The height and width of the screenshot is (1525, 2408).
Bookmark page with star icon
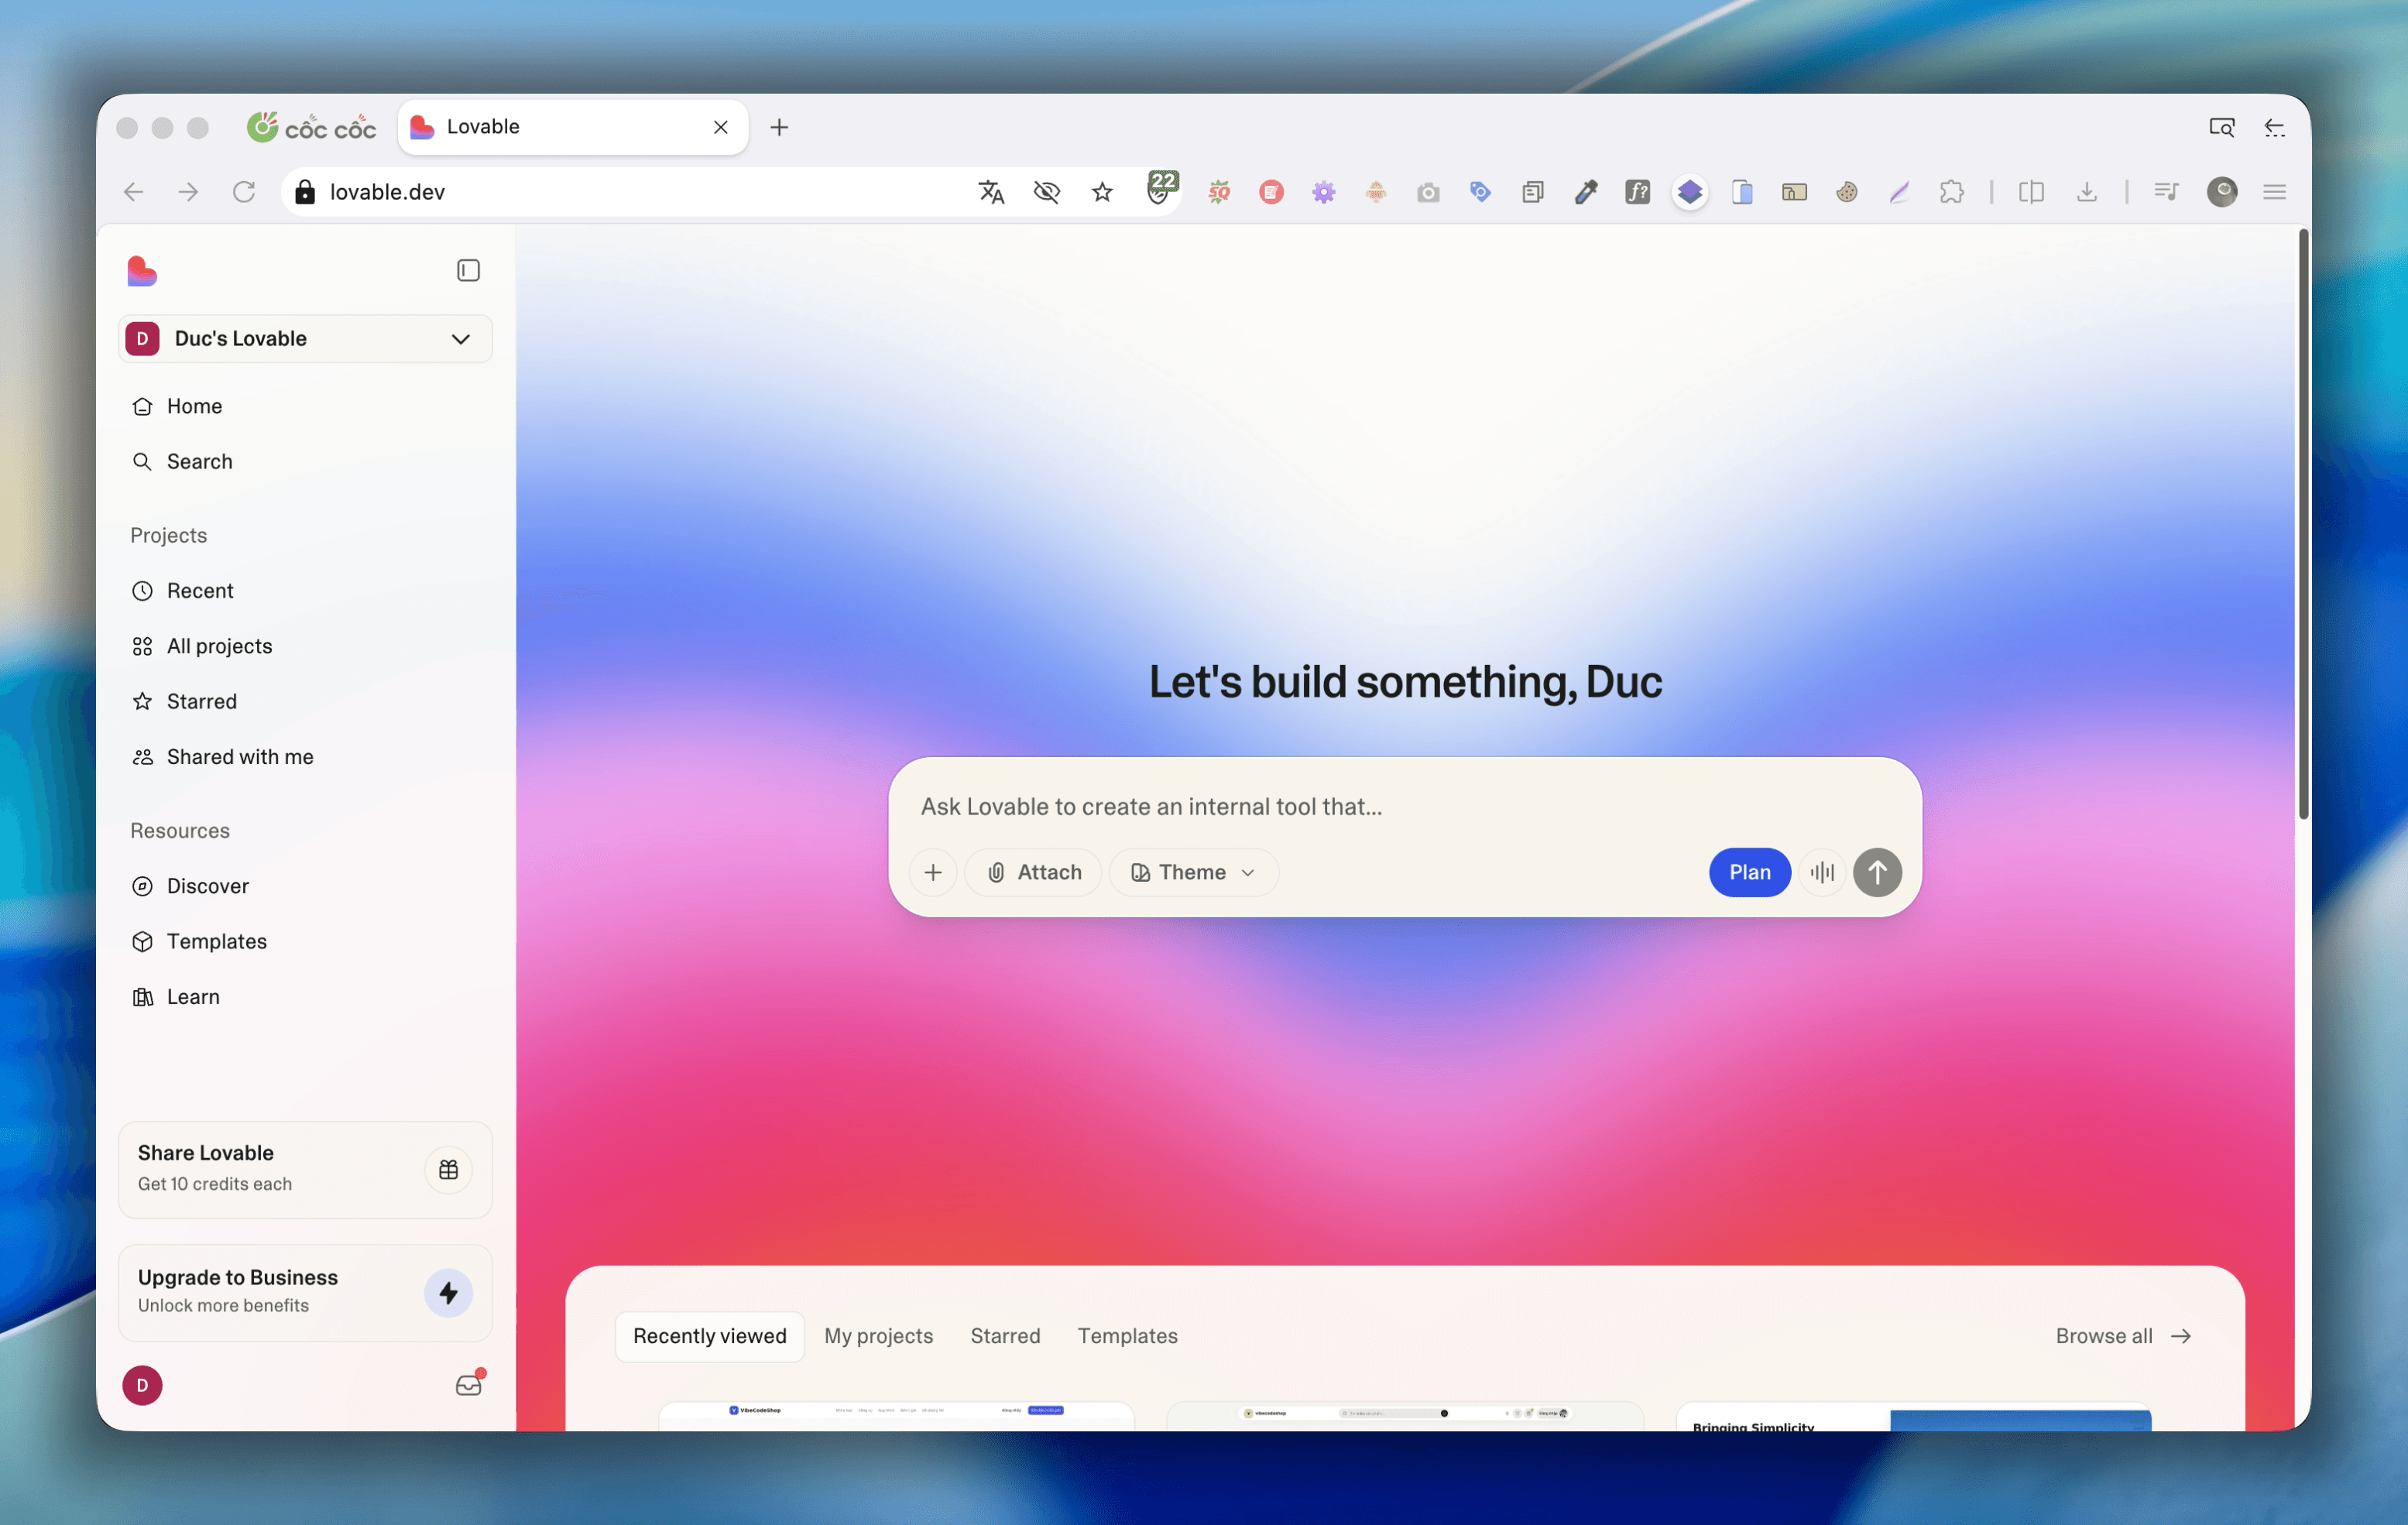click(x=1102, y=192)
